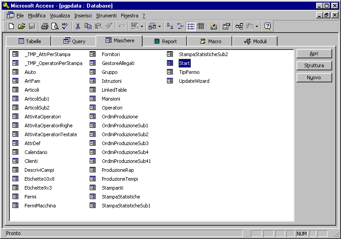
Task: Open the File menu
Action: (x=20, y=16)
